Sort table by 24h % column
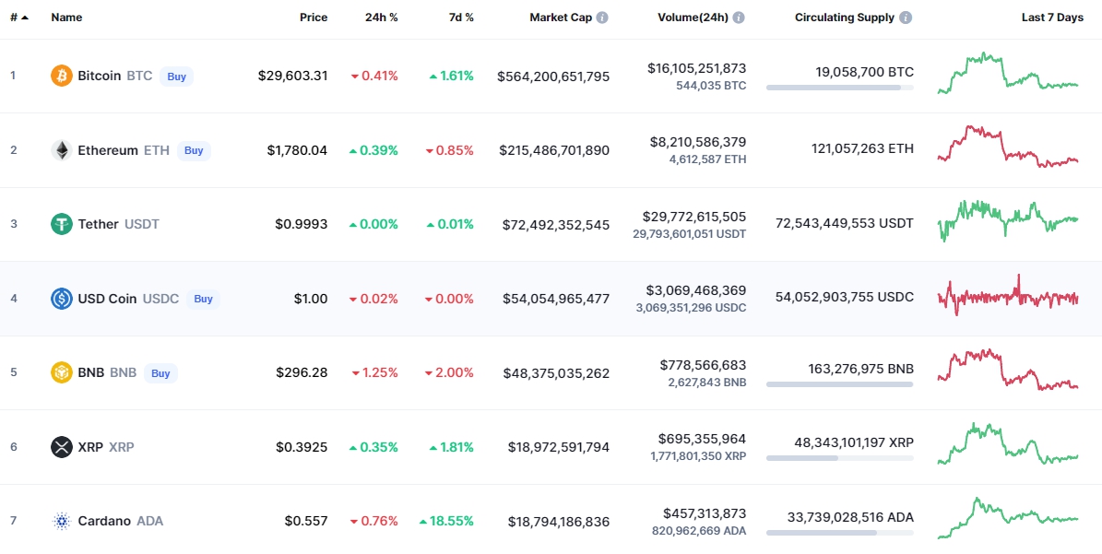Image resolution: width=1102 pixels, height=554 pixels. coord(381,18)
